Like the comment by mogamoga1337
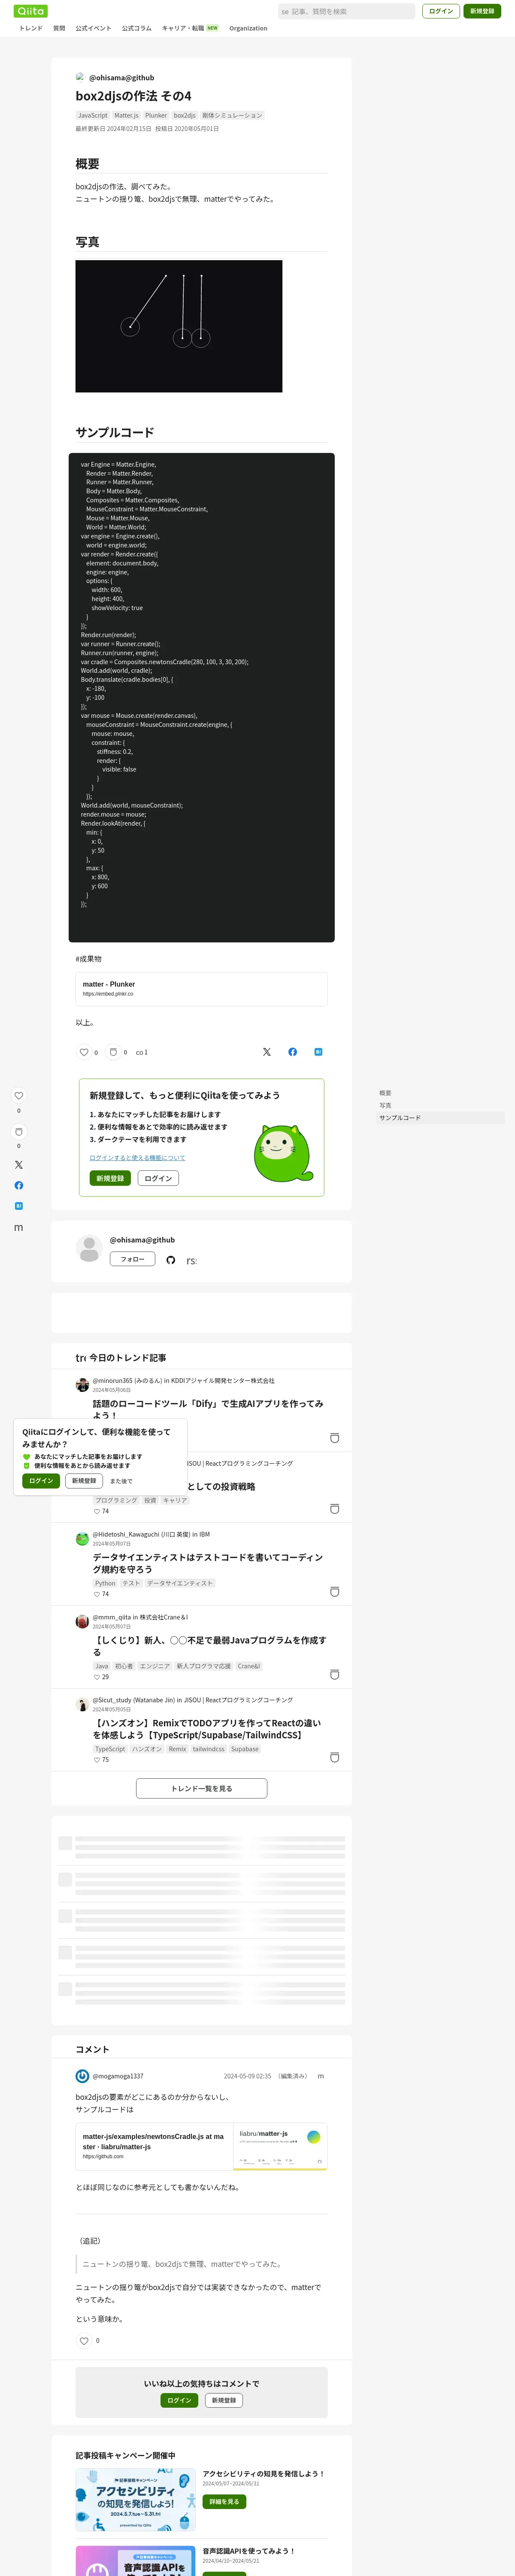515x2576 pixels. (x=84, y=2341)
